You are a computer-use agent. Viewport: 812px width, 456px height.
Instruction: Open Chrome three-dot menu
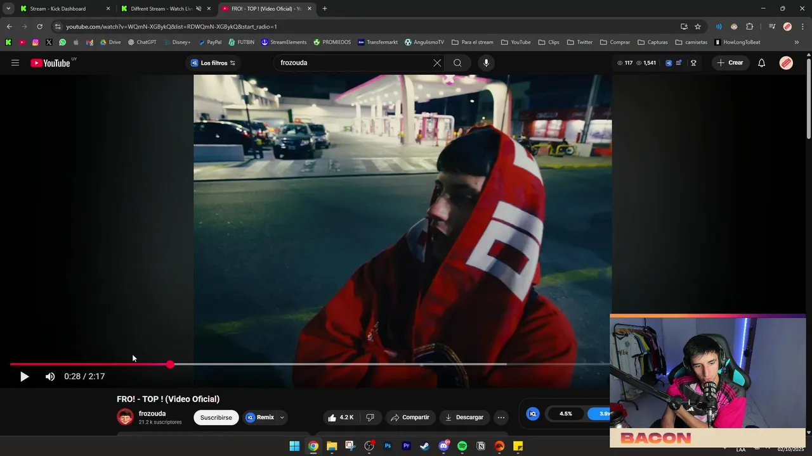[x=802, y=27]
